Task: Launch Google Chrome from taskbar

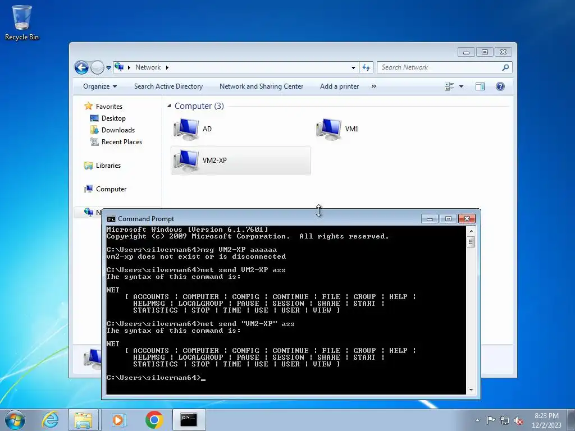Action: tap(154, 420)
